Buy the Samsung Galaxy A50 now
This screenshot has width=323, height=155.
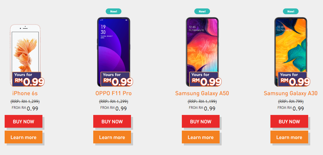pyautogui.click(x=201, y=121)
